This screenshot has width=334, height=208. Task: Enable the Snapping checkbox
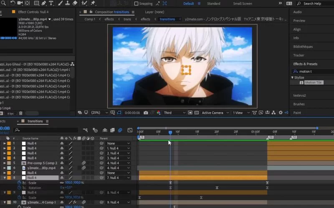coord(136,4)
